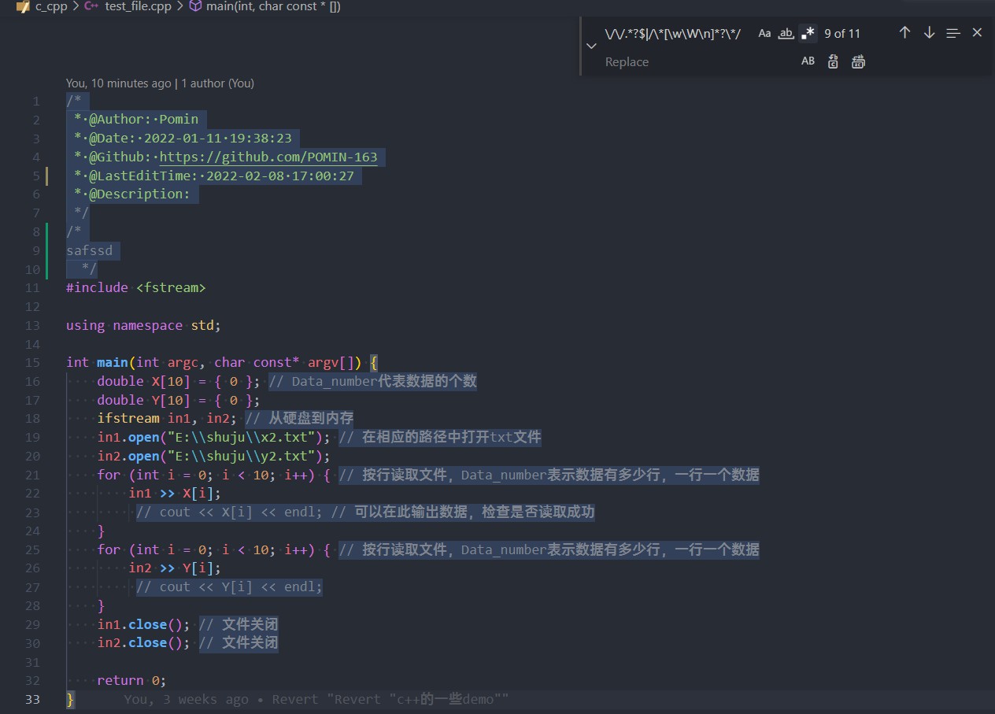
Task: Go to previous match arrow
Action: (904, 33)
